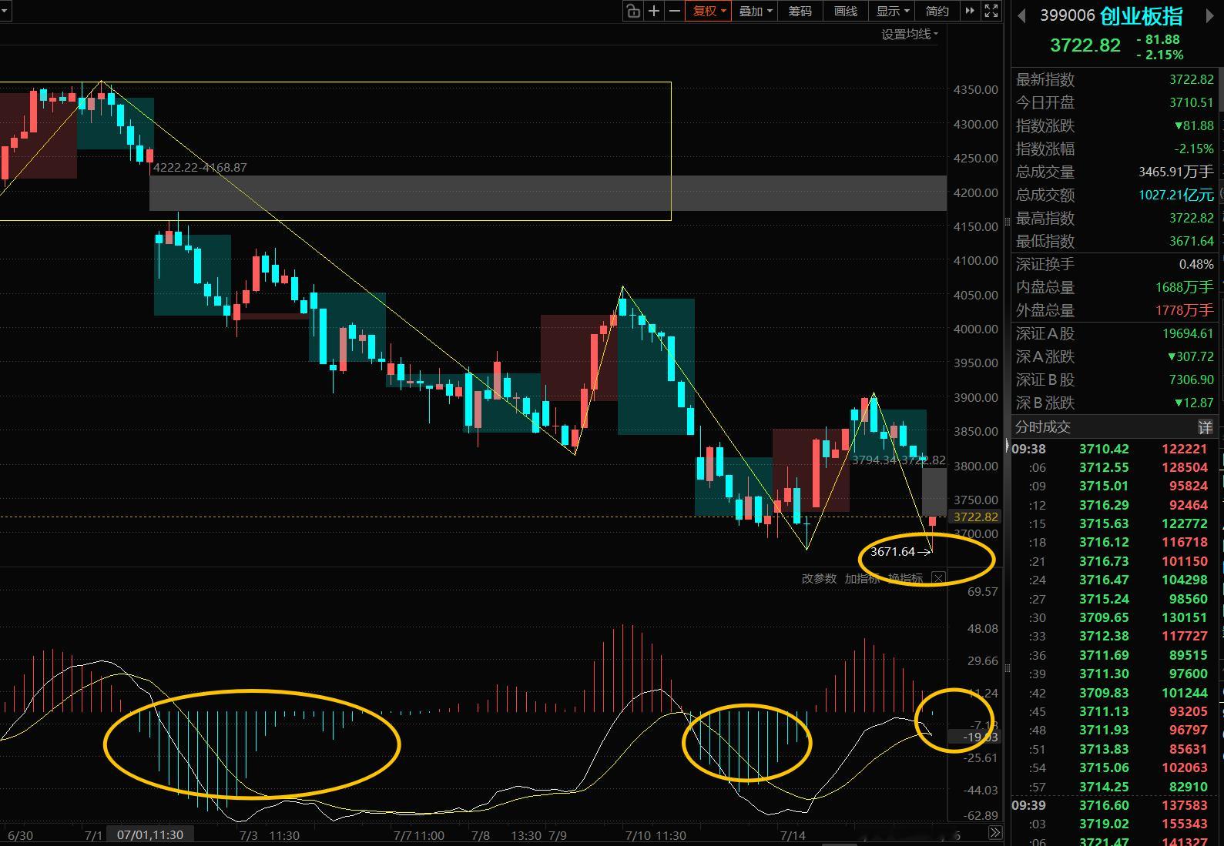The image size is (1224, 846).
Task: Select the 今日开盘 row
Action: [x=1115, y=102]
